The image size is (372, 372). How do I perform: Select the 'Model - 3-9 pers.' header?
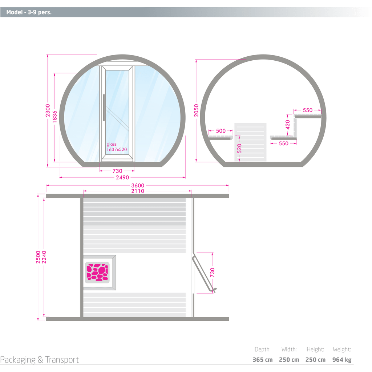click(x=29, y=12)
